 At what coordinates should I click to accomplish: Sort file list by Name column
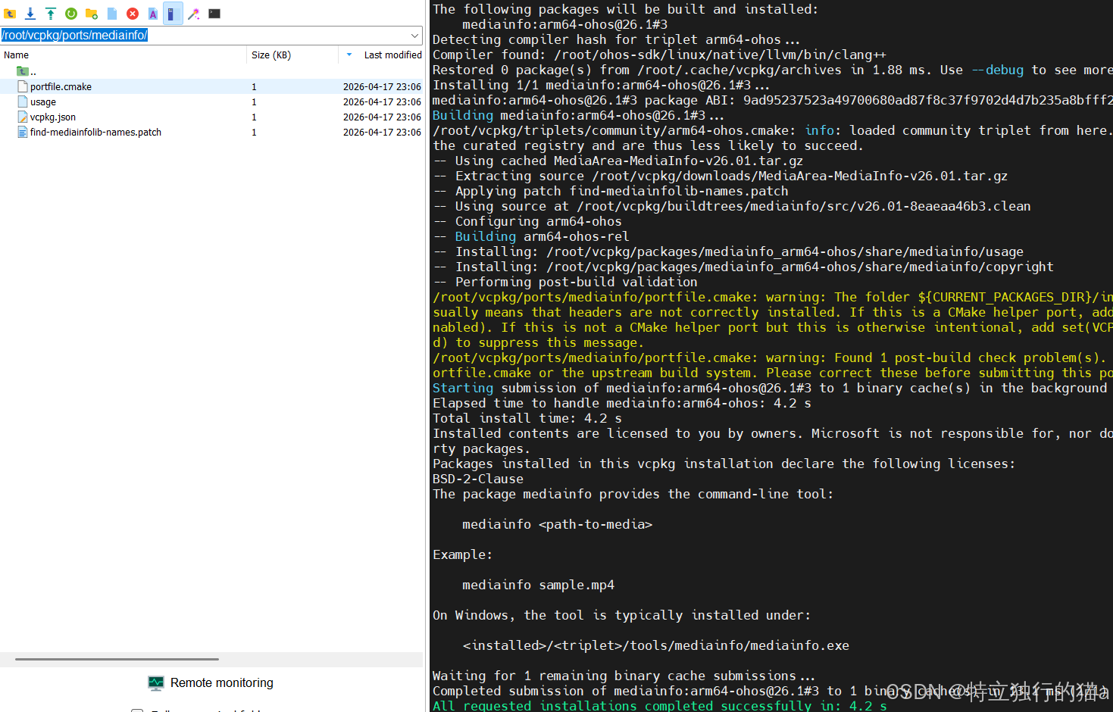[x=16, y=55]
